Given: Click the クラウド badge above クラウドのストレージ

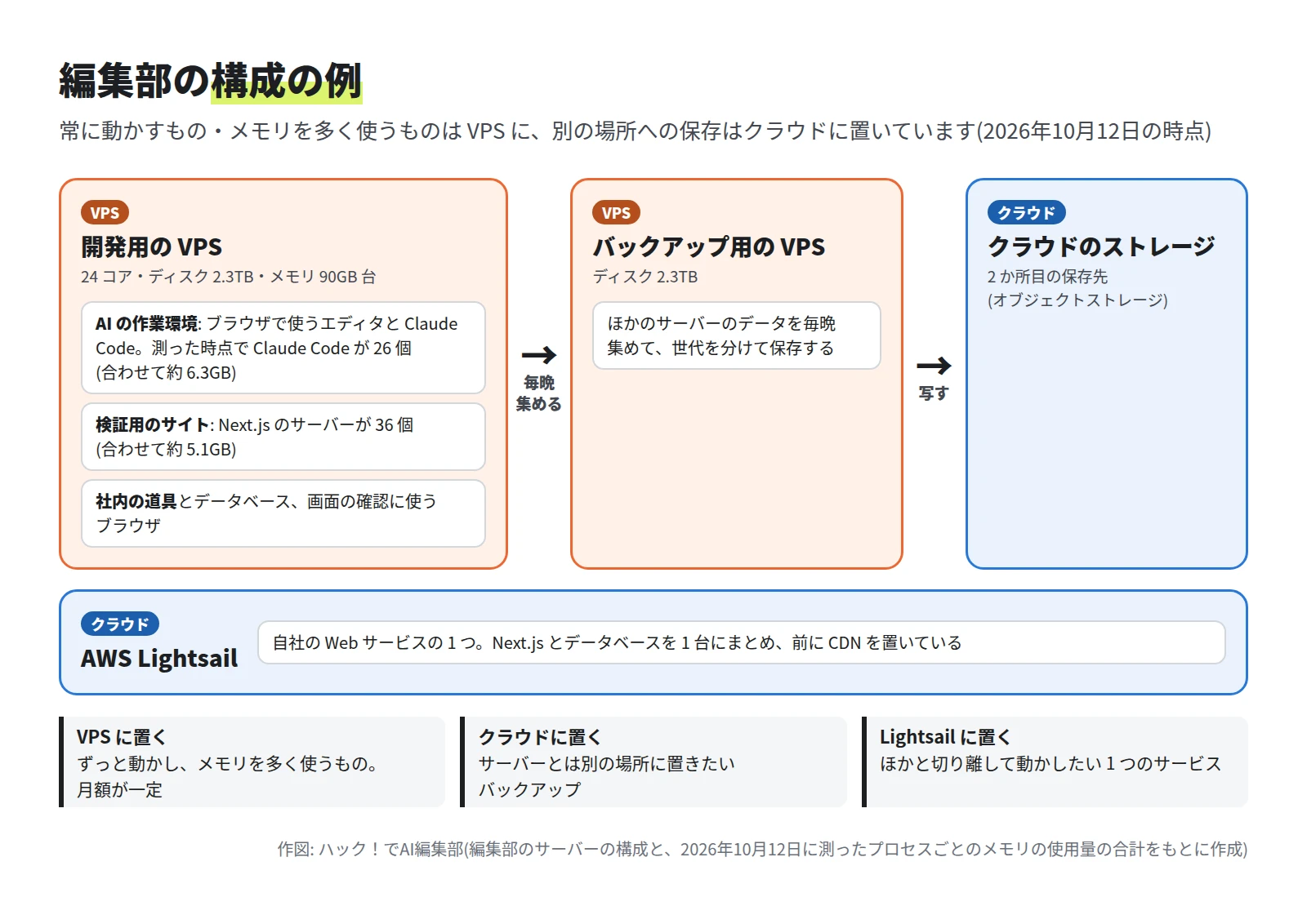Looking at the screenshot, I should (x=1027, y=213).
